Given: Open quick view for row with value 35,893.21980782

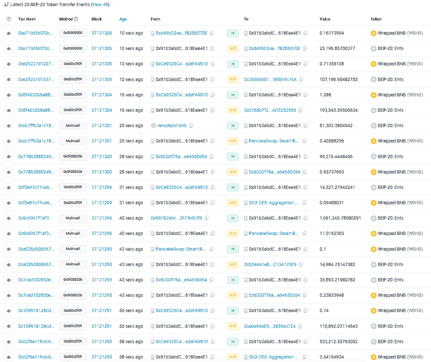Looking at the screenshot, I should coord(9,280).
